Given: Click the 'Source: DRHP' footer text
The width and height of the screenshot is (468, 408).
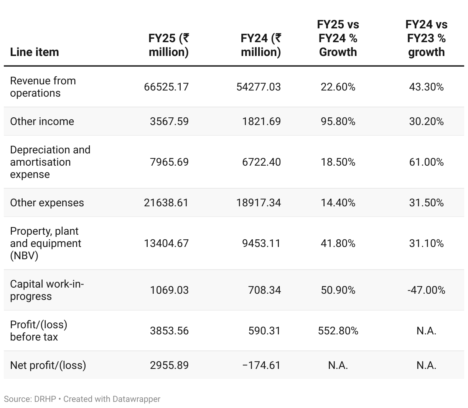Looking at the screenshot, I should (x=31, y=399).
